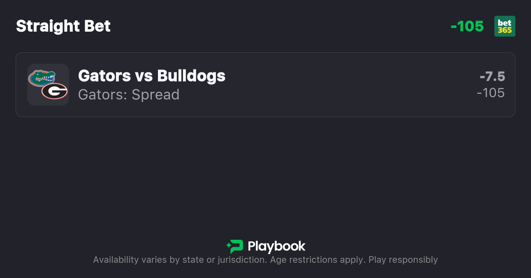Click the gray -105 odds in the bet row
531x278 pixels.
(x=491, y=93)
